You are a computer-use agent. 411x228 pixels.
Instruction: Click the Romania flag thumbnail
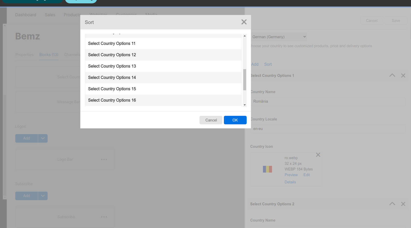(x=267, y=169)
